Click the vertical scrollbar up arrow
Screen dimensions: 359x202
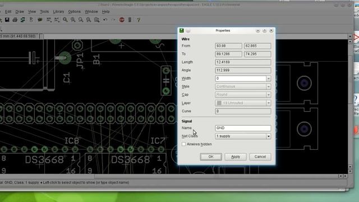[x=350, y=42]
